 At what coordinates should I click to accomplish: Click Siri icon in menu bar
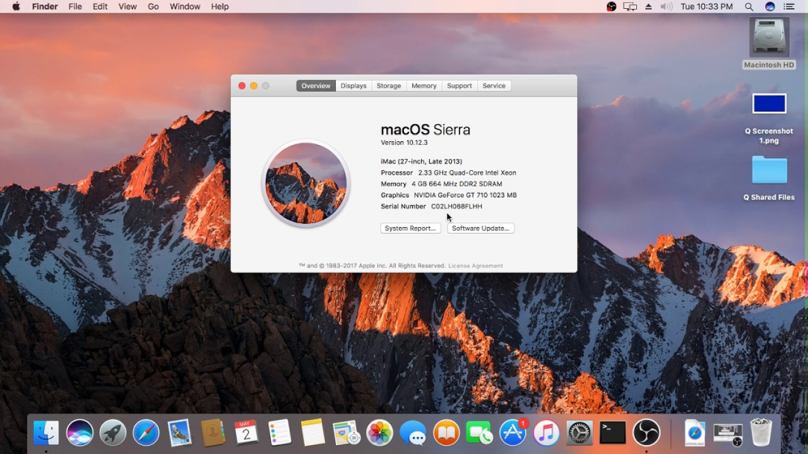769,6
